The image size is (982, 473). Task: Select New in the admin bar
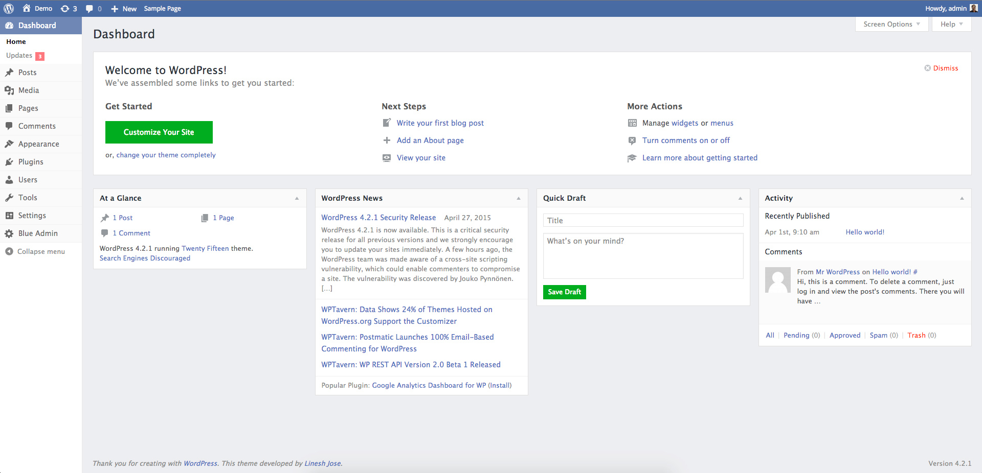point(124,9)
